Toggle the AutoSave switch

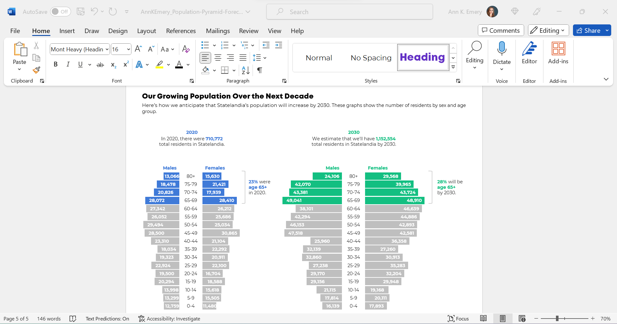(x=60, y=12)
